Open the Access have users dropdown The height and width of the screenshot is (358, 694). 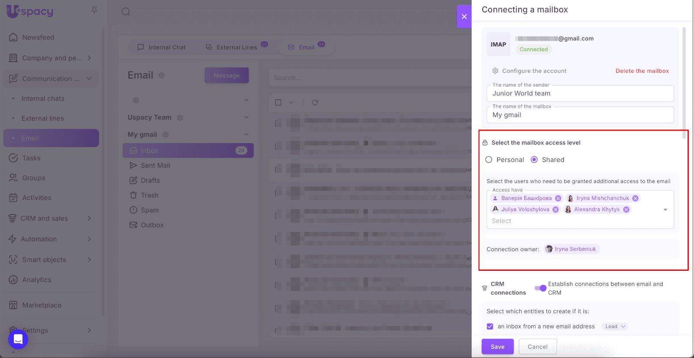coord(665,210)
